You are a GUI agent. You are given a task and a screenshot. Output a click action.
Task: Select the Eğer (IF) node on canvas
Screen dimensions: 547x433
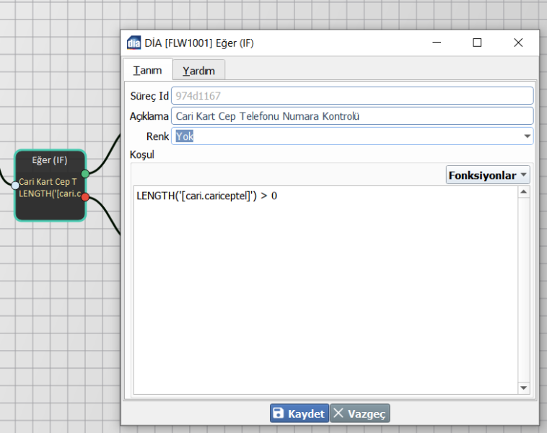(x=50, y=160)
